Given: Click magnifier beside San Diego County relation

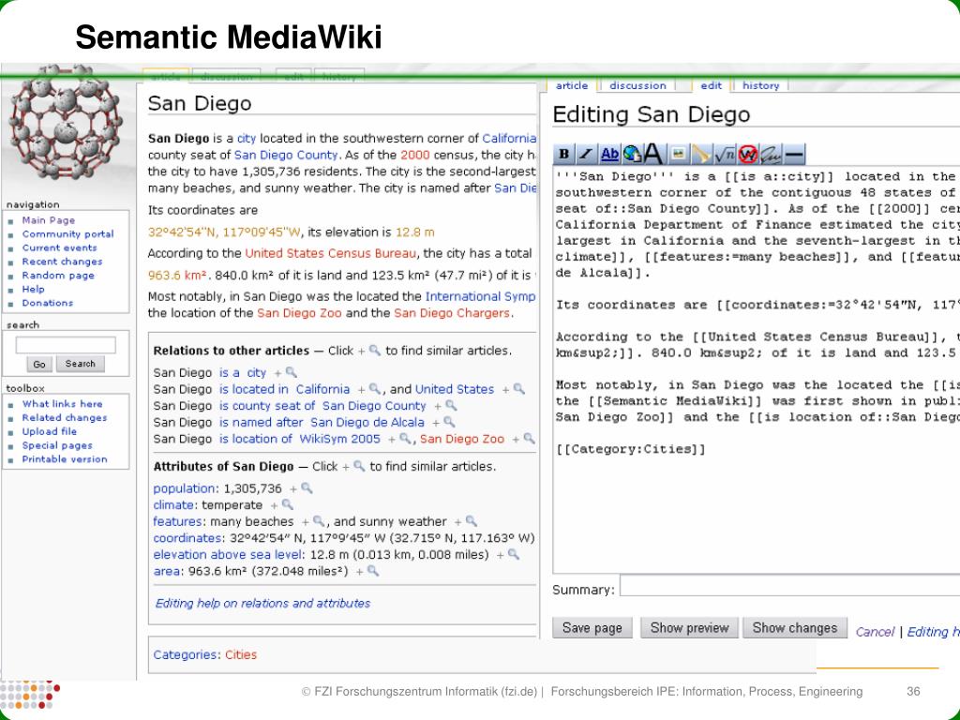Looking at the screenshot, I should pos(451,405).
